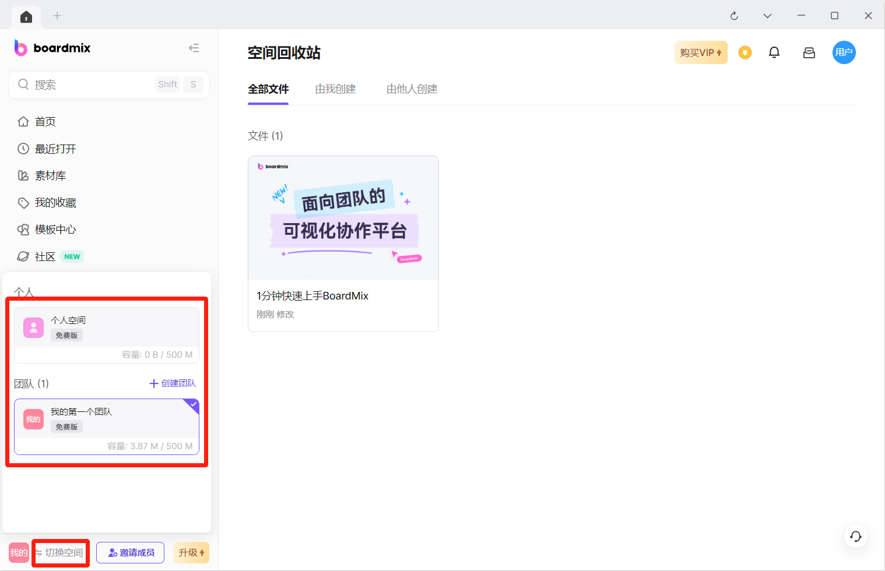The image size is (885, 571).
Task: Click the 我的第一个团队 avatar icon
Action: [33, 419]
